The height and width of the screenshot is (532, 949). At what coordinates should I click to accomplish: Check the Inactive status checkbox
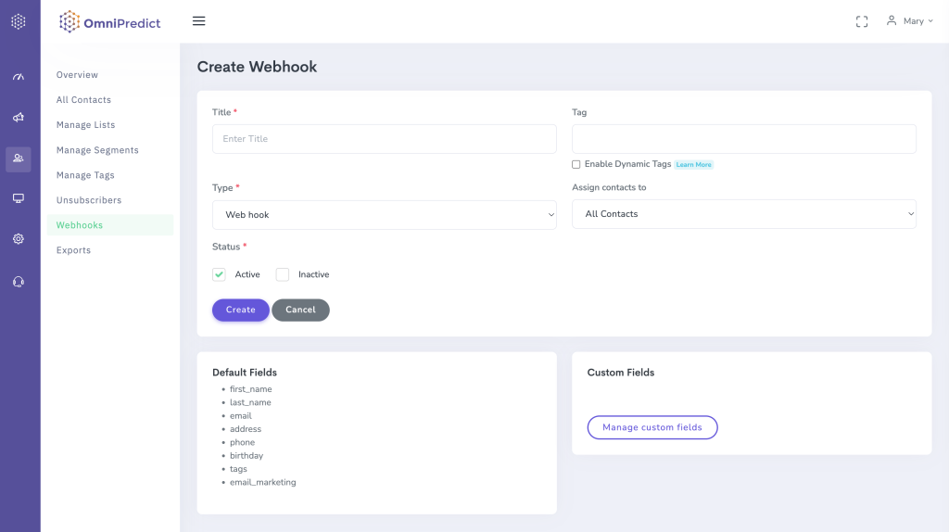[283, 274]
